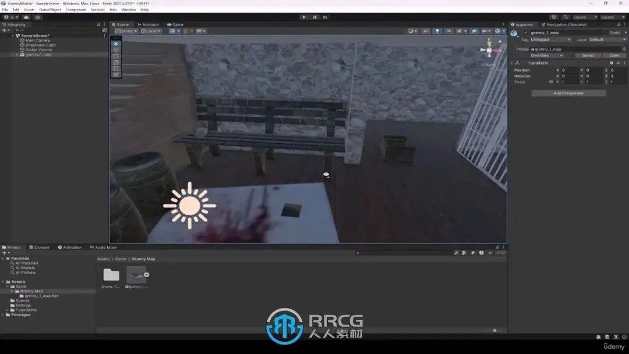Switch to the Animator tab

coord(148,24)
